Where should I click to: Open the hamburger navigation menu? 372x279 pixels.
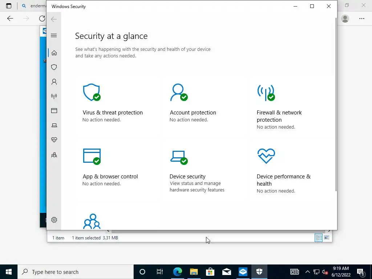pos(54,36)
